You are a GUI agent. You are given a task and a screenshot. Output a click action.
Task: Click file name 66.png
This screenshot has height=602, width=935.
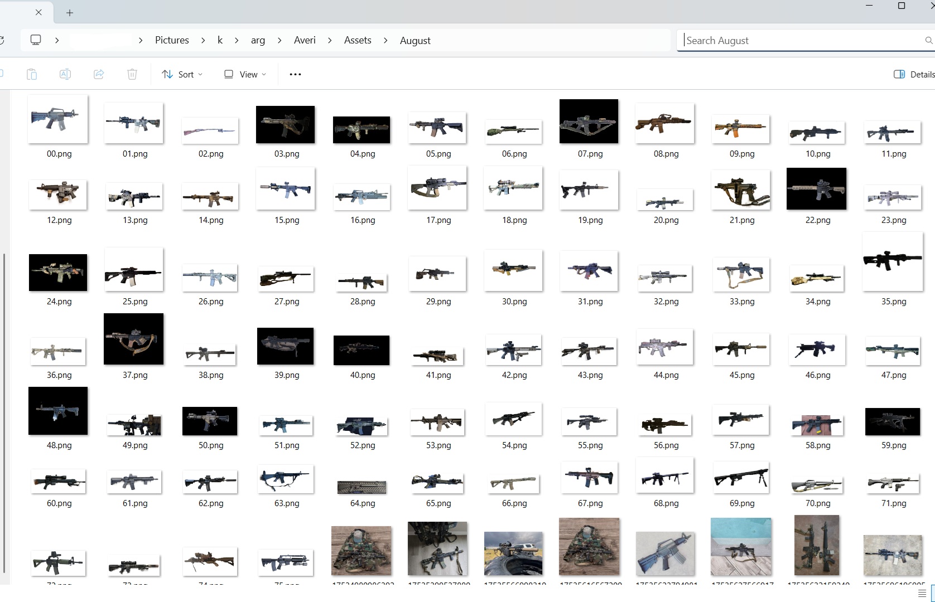click(x=514, y=503)
